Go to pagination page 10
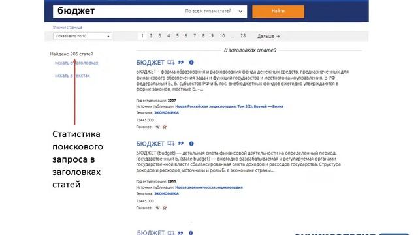 click(x=222, y=36)
